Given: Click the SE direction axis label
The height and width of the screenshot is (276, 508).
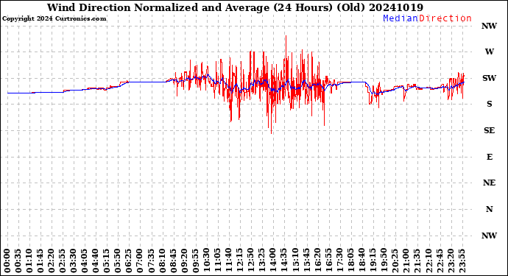Looking at the screenshot, I should tap(489, 130).
